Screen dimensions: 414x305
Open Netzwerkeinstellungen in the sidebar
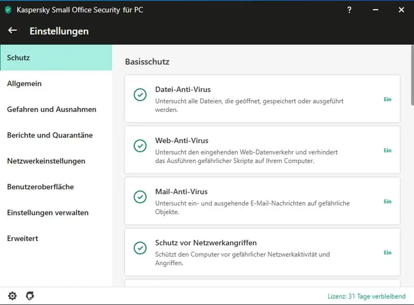[x=46, y=161]
